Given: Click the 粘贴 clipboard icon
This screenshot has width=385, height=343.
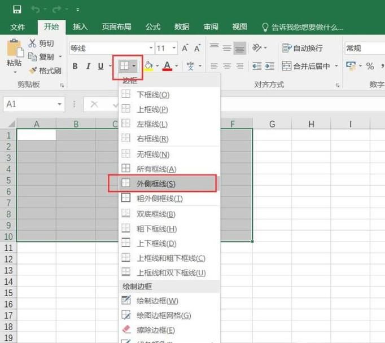Looking at the screenshot, I should [x=15, y=49].
